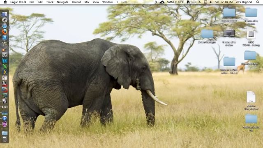Click the display icon left of volume
This screenshot has width=263, height=148.
click(205, 2)
